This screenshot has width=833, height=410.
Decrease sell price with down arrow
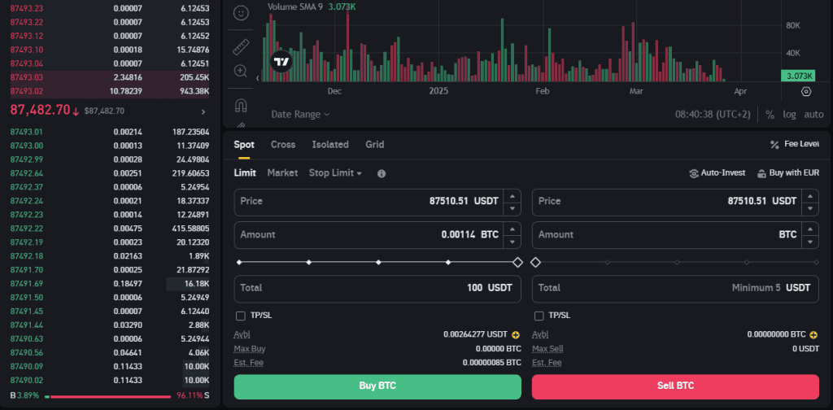[809, 208]
